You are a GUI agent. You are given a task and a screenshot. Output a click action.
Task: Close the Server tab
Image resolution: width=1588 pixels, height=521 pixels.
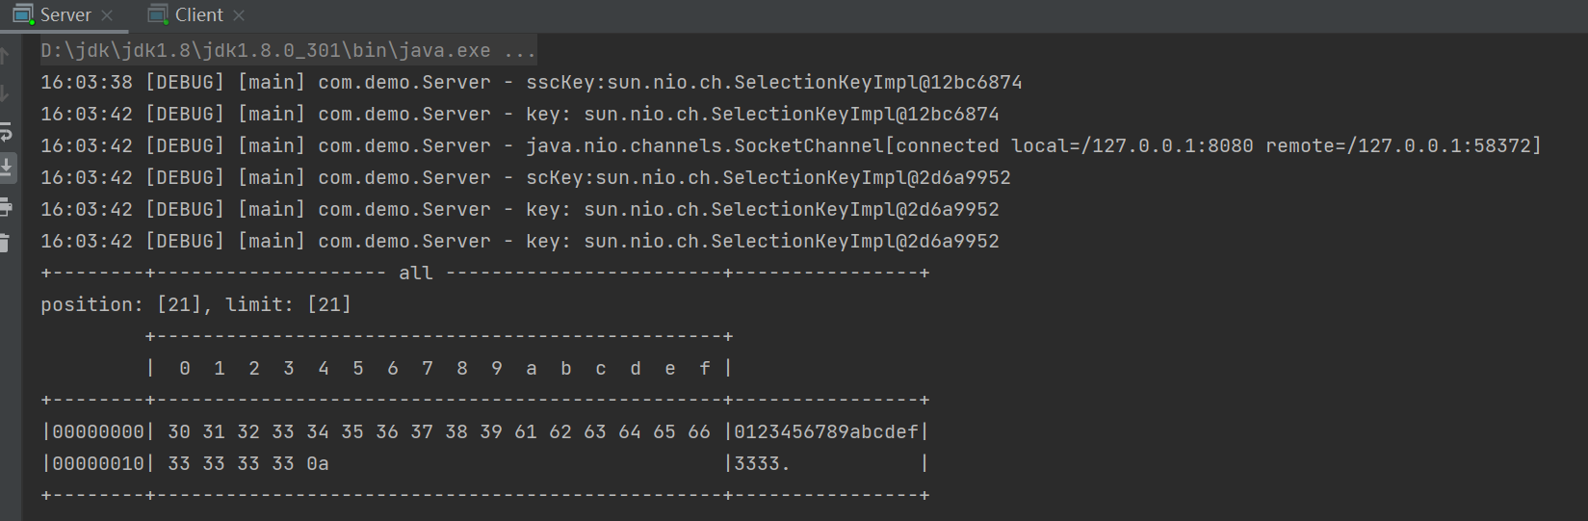tap(107, 15)
